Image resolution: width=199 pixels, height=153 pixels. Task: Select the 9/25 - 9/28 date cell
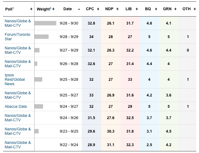pos(69,79)
